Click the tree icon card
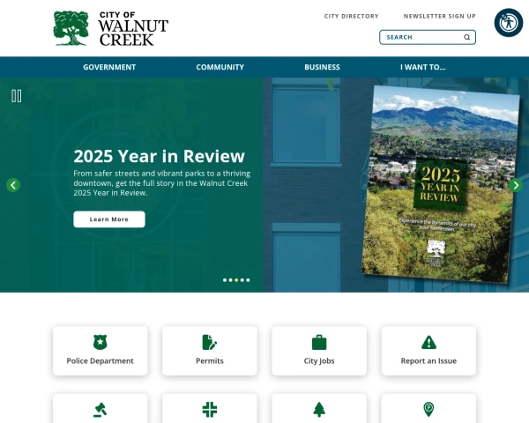 tap(319, 410)
